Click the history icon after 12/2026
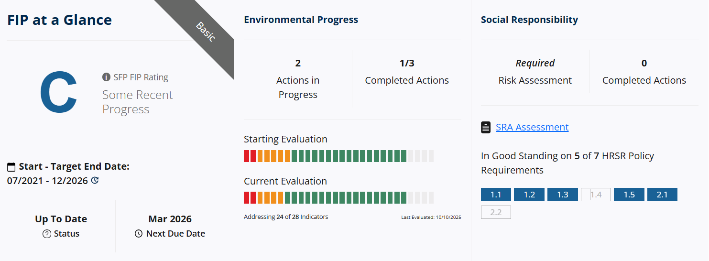 click(x=95, y=181)
